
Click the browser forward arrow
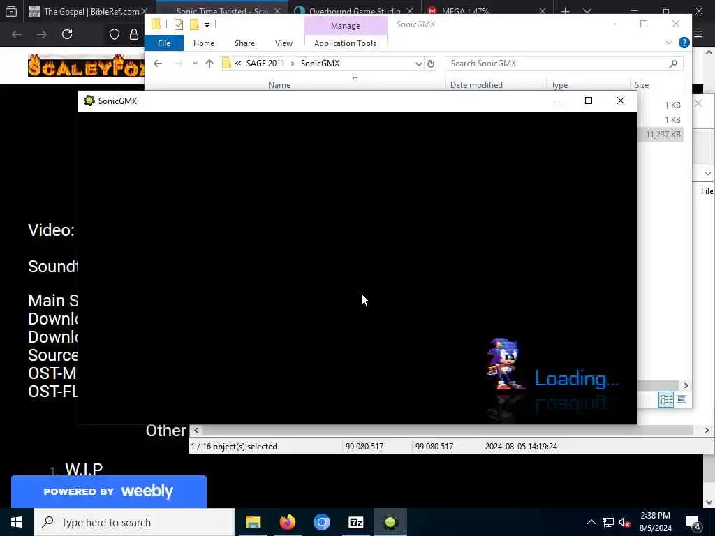click(x=41, y=34)
